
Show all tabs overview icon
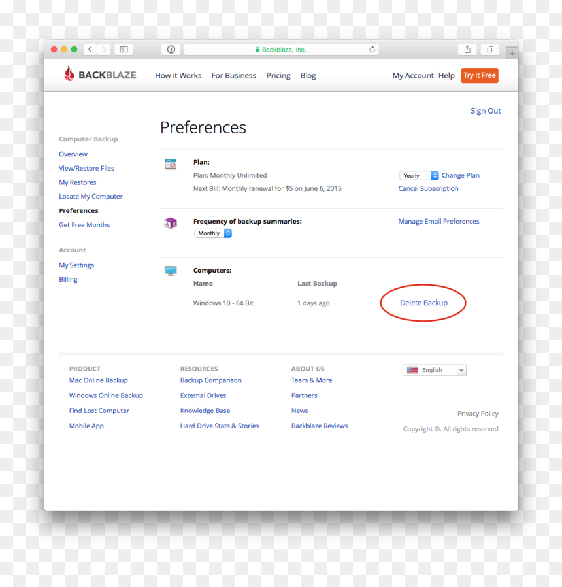[x=490, y=50]
